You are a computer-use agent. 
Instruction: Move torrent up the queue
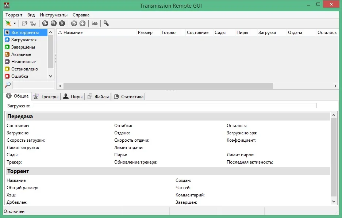pyautogui.click(x=74, y=23)
